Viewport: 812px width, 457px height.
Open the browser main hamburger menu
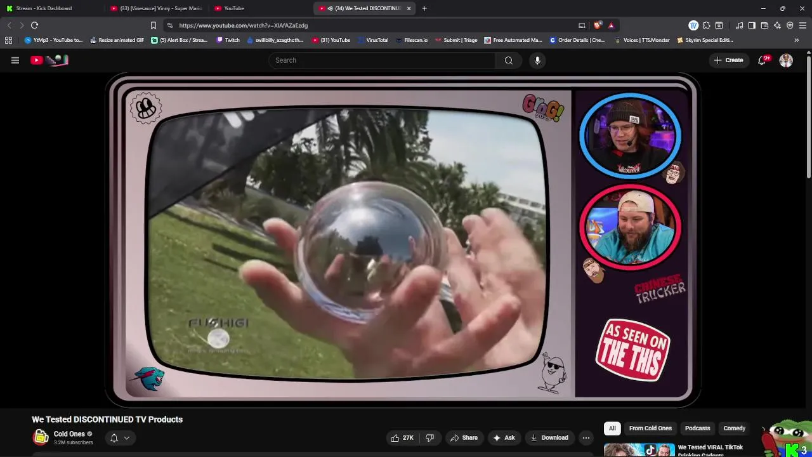[802, 25]
